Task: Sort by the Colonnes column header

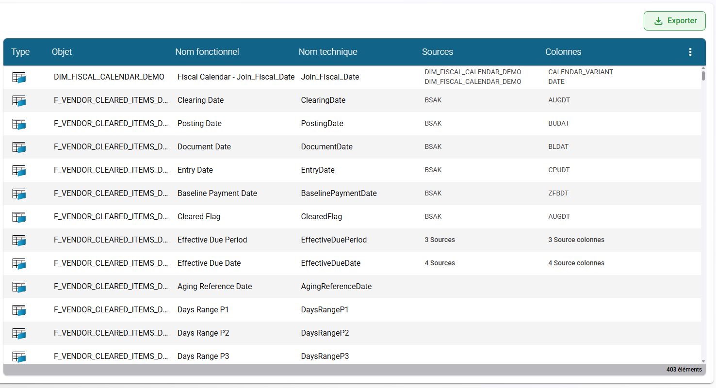Action: [x=563, y=52]
